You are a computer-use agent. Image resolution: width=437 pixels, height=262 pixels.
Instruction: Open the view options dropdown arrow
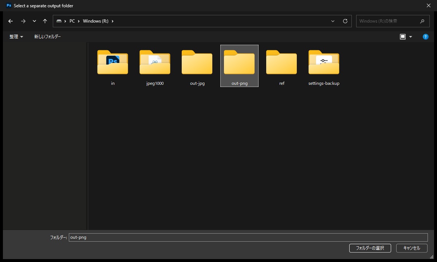411,37
